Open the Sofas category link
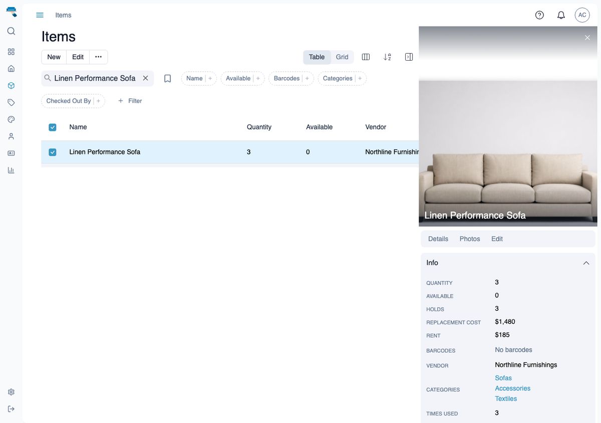This screenshot has width=601, height=423. [503, 378]
